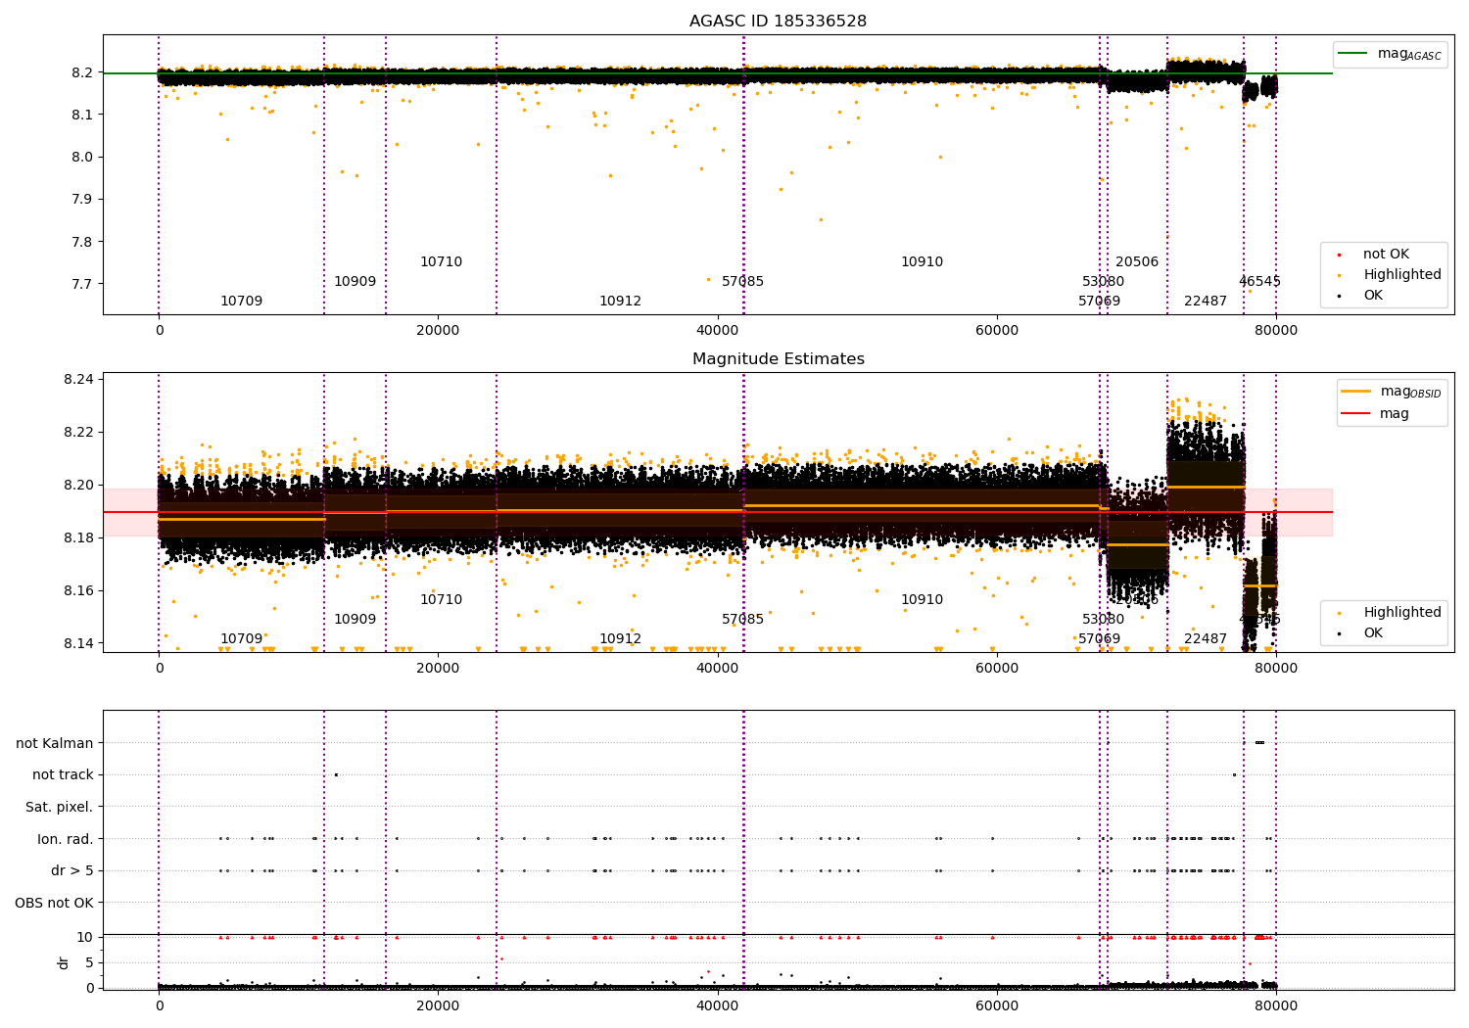
Task: Click the 7.8 y-tick in top plot
Action: click(x=82, y=242)
